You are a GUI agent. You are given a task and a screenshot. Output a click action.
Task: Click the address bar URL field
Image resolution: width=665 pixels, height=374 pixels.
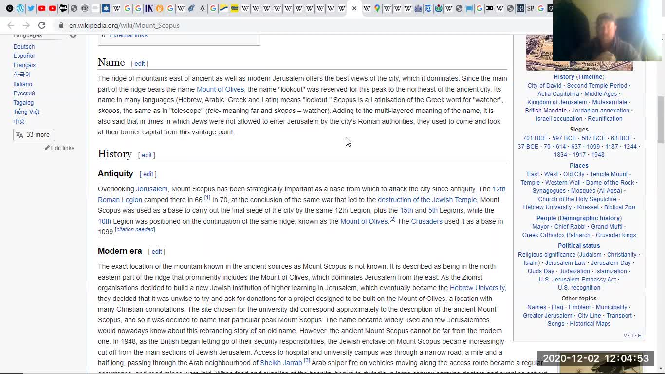[302, 25]
